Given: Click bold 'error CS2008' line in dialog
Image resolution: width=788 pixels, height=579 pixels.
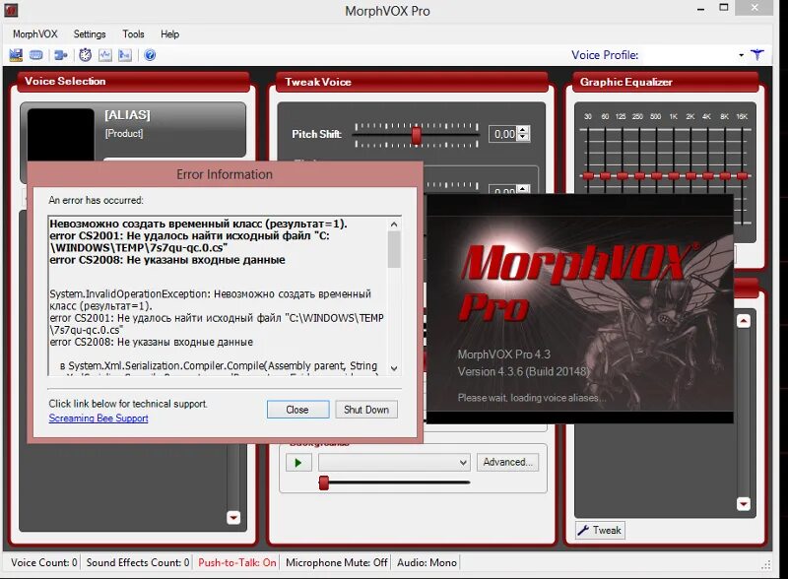Looking at the screenshot, I should tap(167, 260).
